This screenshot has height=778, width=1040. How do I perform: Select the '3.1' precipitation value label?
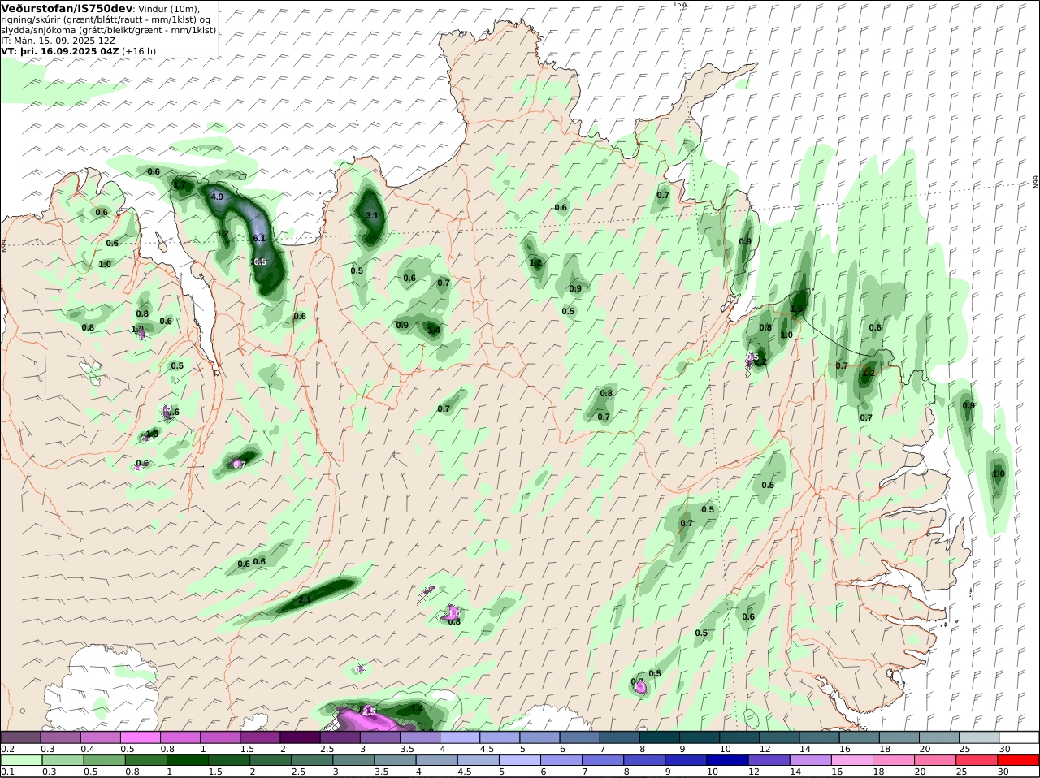372,216
